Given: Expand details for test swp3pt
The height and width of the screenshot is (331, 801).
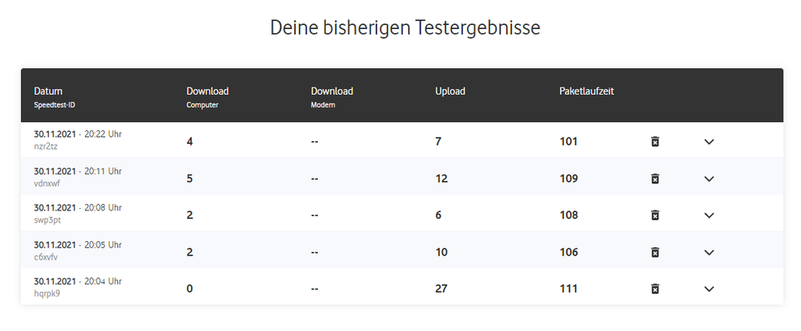Looking at the screenshot, I should click(709, 215).
